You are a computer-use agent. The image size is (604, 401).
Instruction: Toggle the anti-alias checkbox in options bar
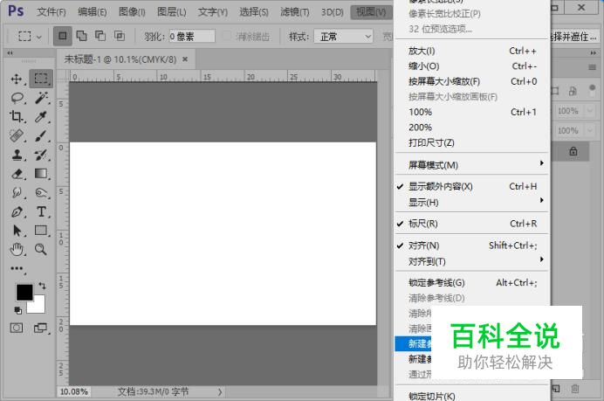point(227,36)
